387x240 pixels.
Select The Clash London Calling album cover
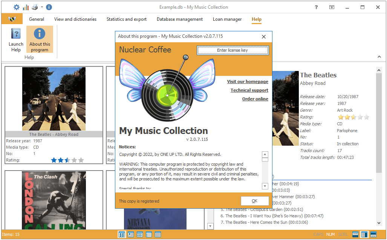tap(54, 200)
